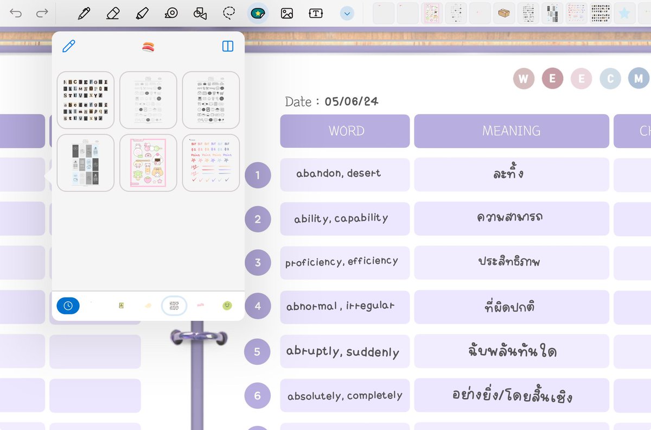Click the meaning cell 'ฉับพลันทันใด'
The width and height of the screenshot is (651, 430).
(x=512, y=351)
